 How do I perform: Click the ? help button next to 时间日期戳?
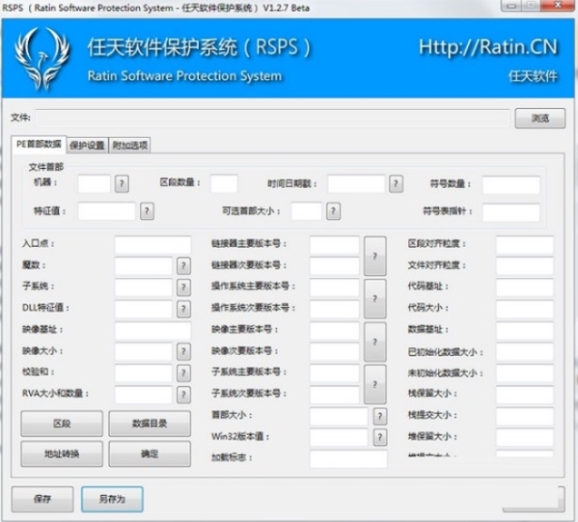click(x=396, y=183)
